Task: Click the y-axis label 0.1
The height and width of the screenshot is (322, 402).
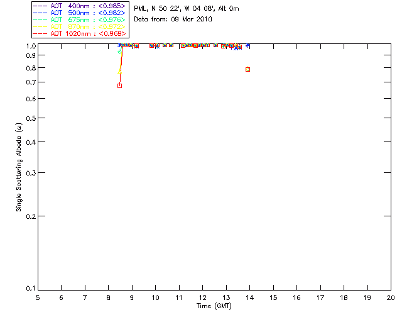Action: (31, 289)
